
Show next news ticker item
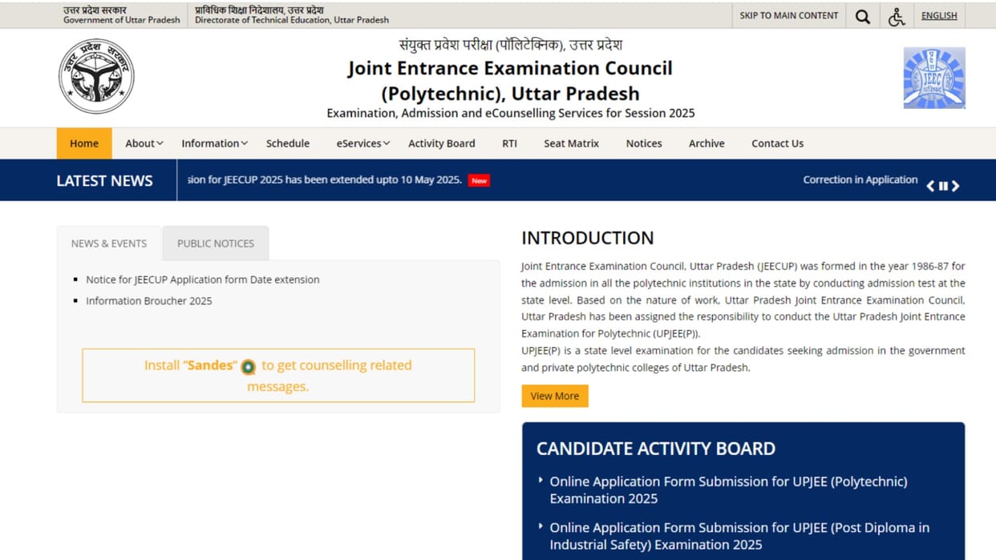click(x=956, y=186)
